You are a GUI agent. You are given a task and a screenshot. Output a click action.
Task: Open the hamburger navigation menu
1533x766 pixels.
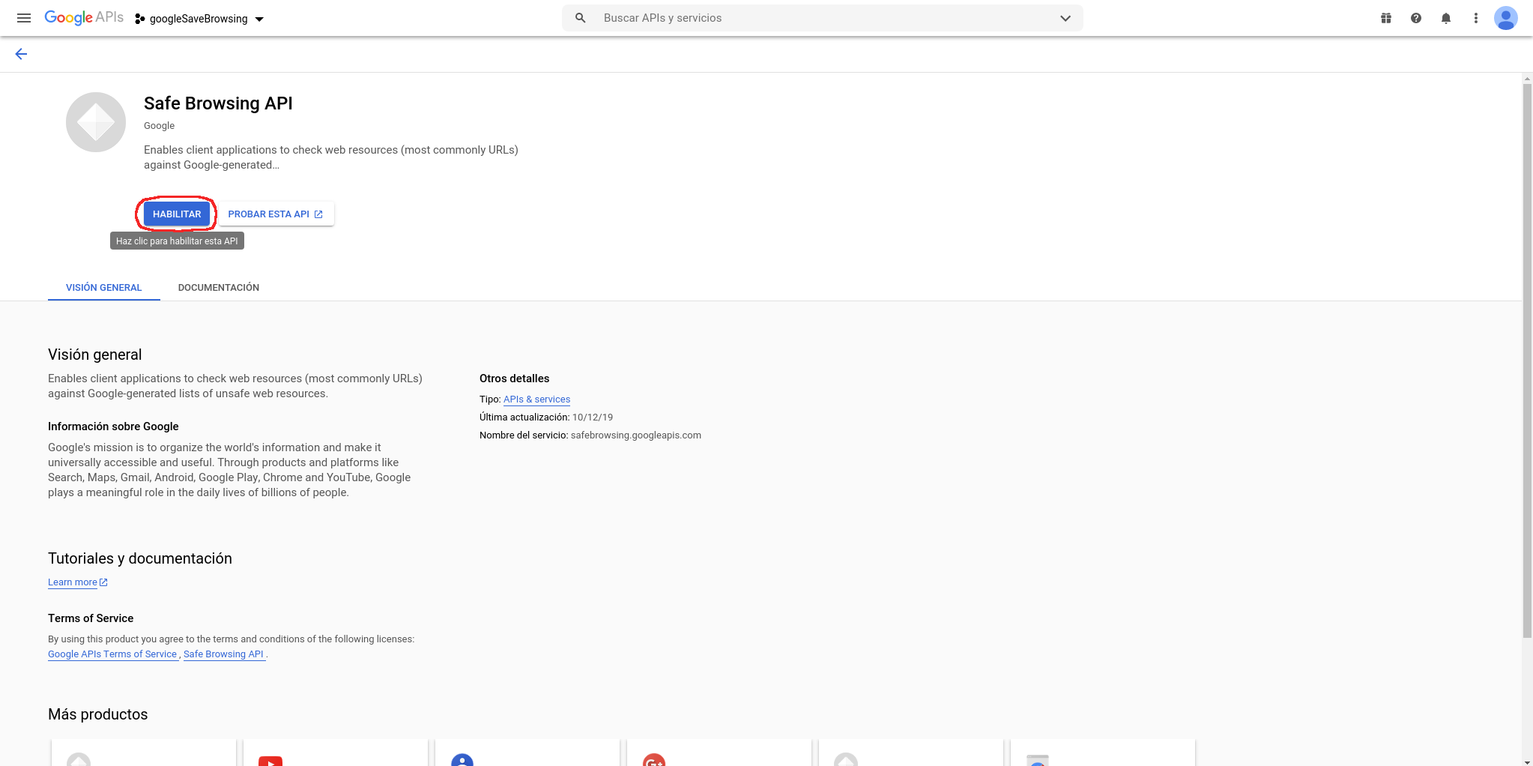[24, 18]
